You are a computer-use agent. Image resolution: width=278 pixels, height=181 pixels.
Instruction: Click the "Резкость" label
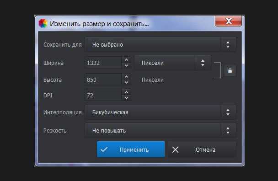55,131
